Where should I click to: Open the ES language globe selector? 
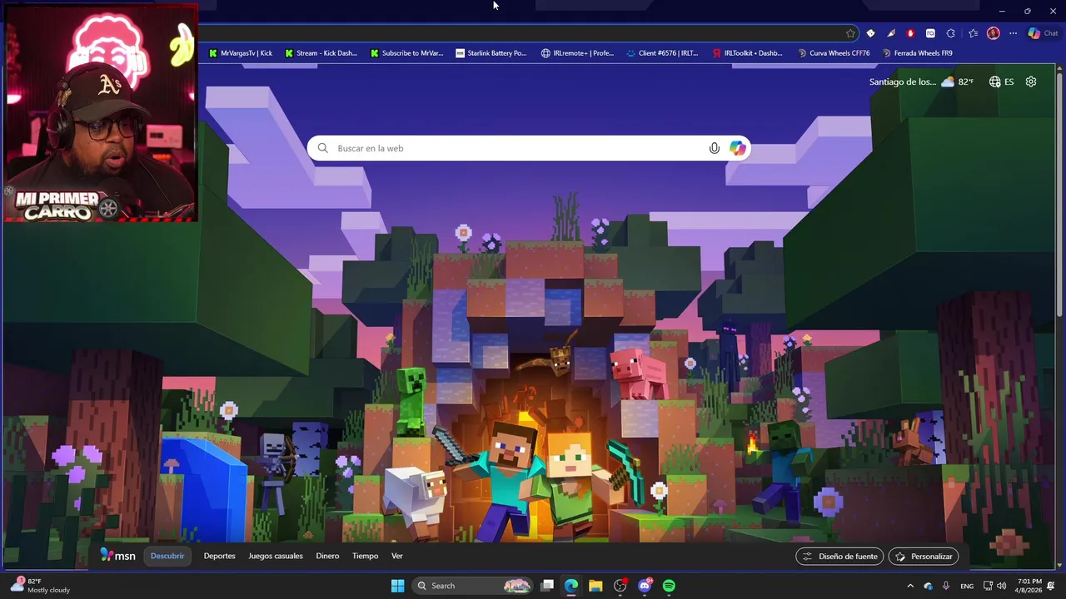click(1001, 82)
